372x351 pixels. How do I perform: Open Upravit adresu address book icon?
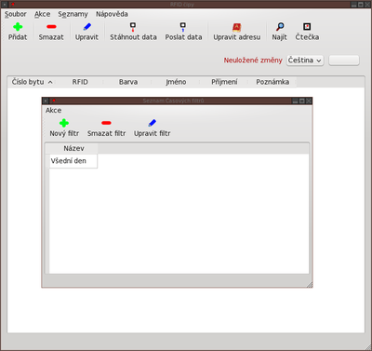pos(237,27)
